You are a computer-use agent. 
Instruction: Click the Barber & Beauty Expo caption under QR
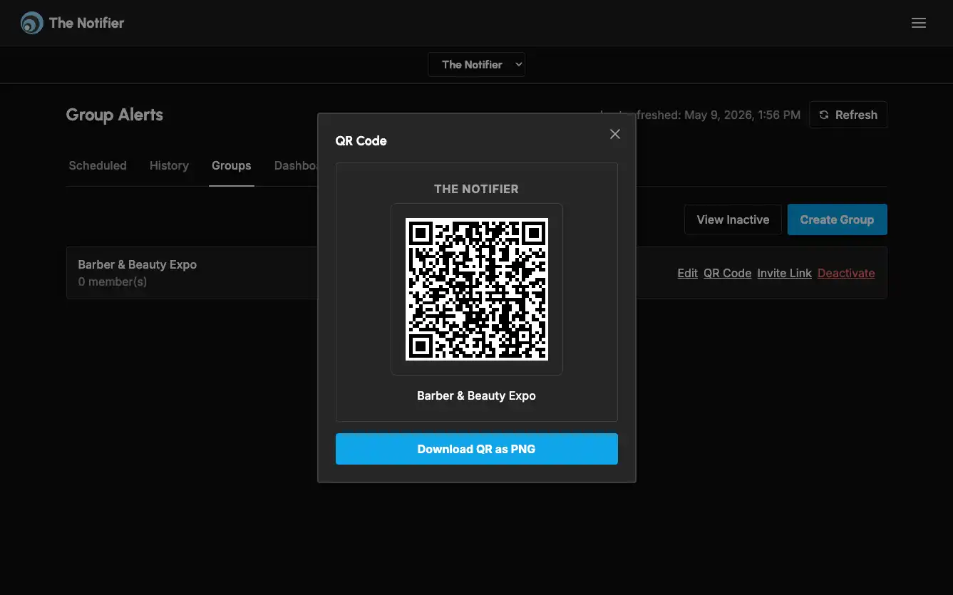[x=476, y=395]
